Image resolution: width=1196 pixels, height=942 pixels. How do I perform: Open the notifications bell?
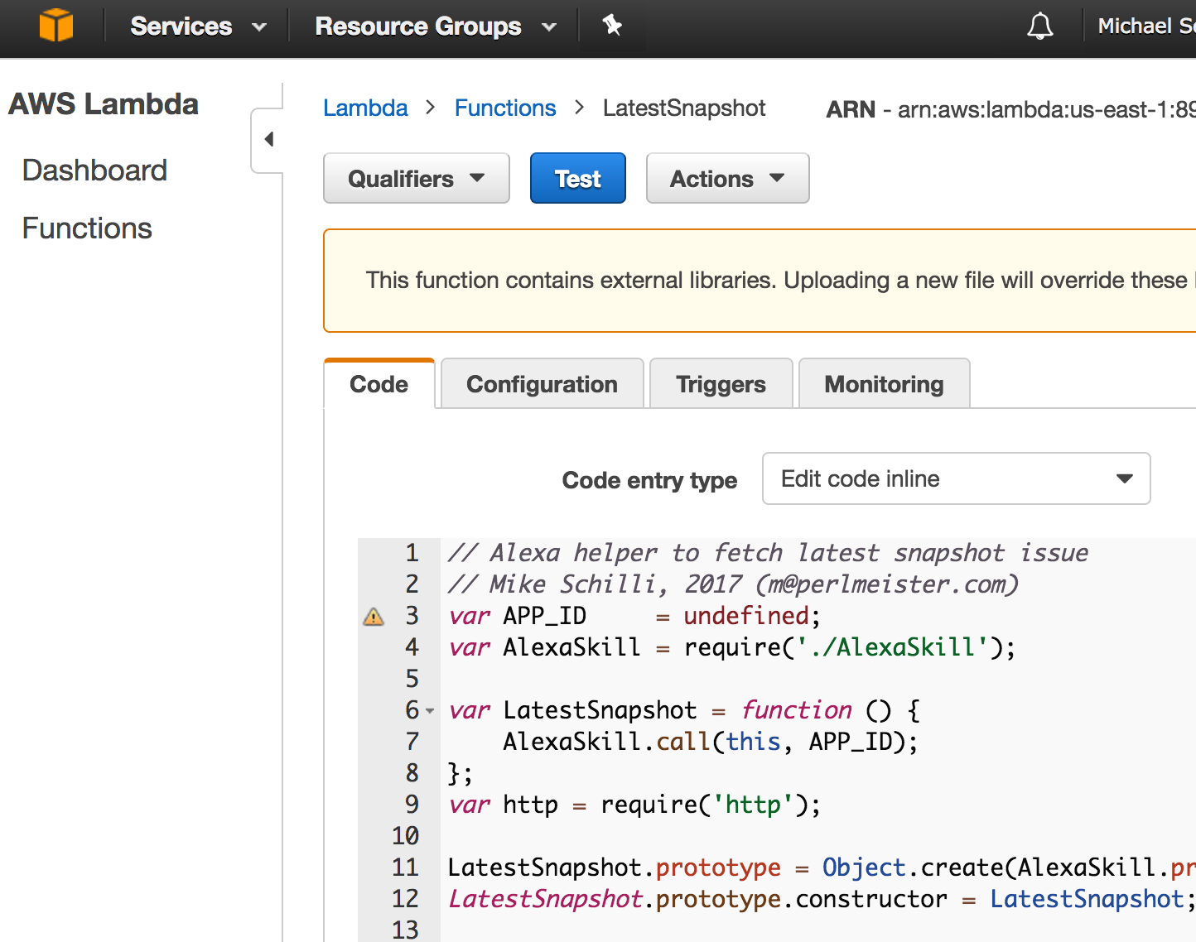[x=1040, y=26]
